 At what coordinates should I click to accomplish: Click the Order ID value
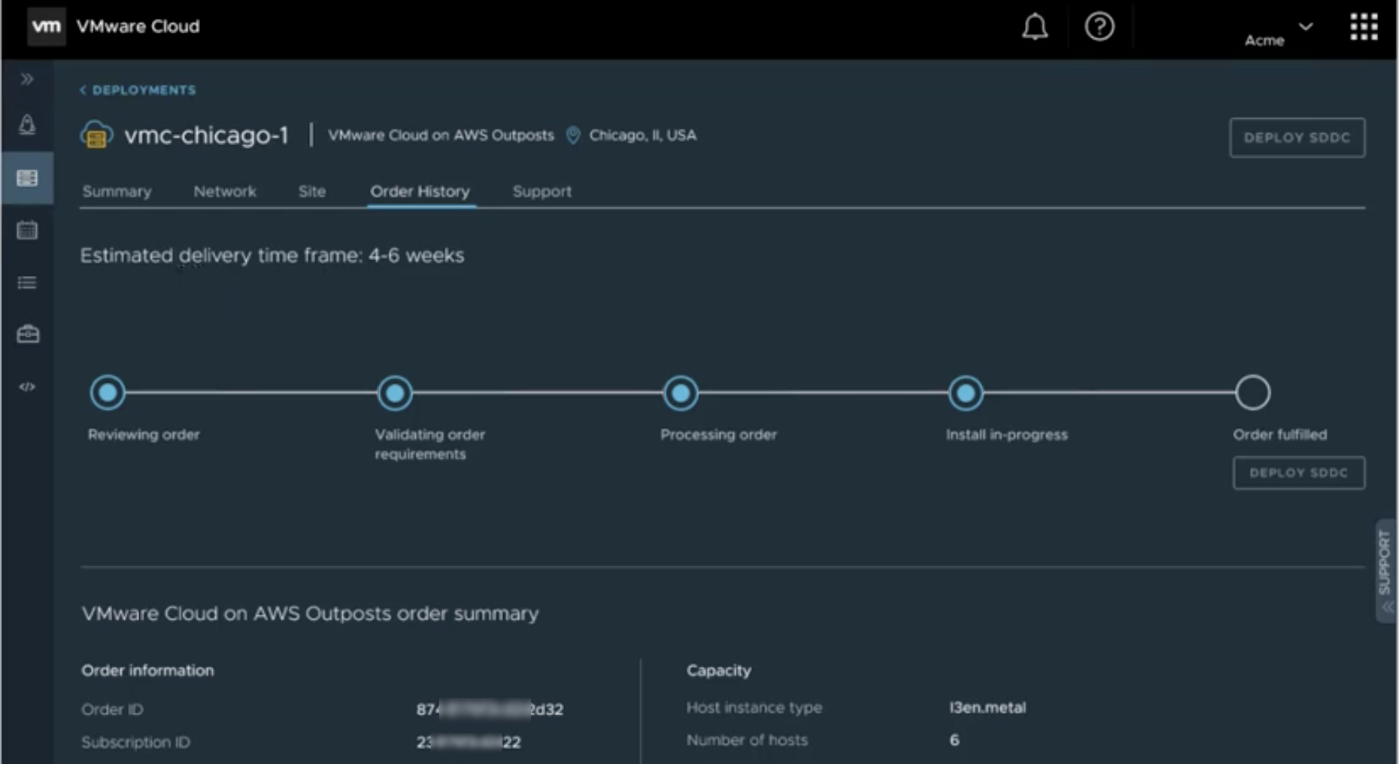click(x=490, y=709)
